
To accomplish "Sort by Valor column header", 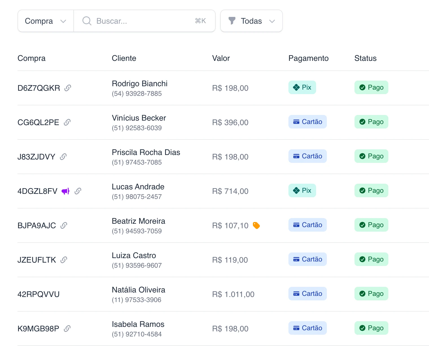I will (x=221, y=58).
